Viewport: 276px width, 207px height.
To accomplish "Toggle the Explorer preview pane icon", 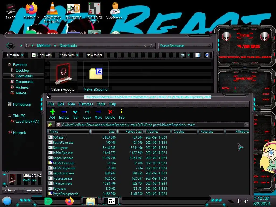I will [x=198, y=55].
